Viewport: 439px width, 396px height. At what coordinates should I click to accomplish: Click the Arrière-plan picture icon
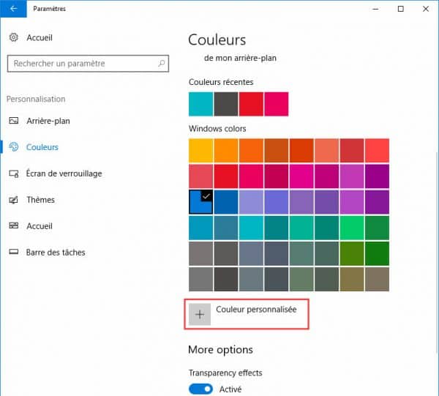coord(12,121)
